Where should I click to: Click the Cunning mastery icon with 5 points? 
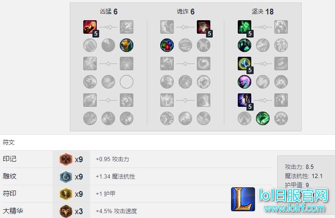point(204,27)
